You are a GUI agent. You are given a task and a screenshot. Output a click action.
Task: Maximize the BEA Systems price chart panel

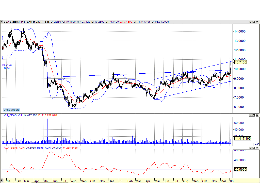[x=254, y=22]
